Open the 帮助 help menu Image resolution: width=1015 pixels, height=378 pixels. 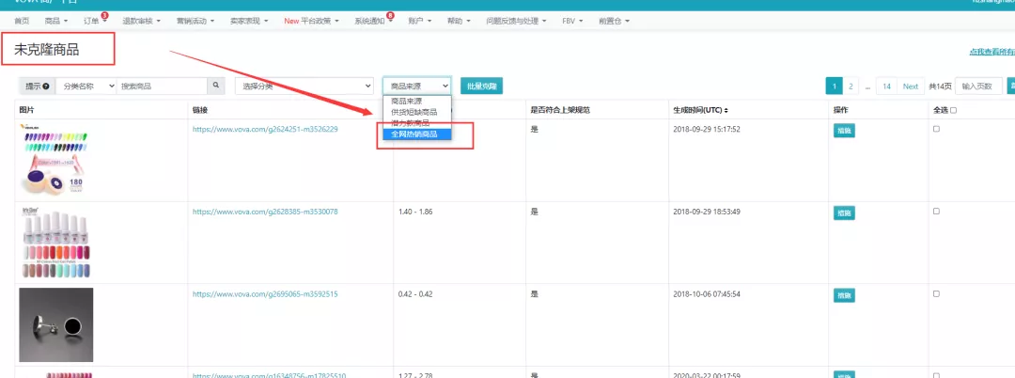[459, 21]
